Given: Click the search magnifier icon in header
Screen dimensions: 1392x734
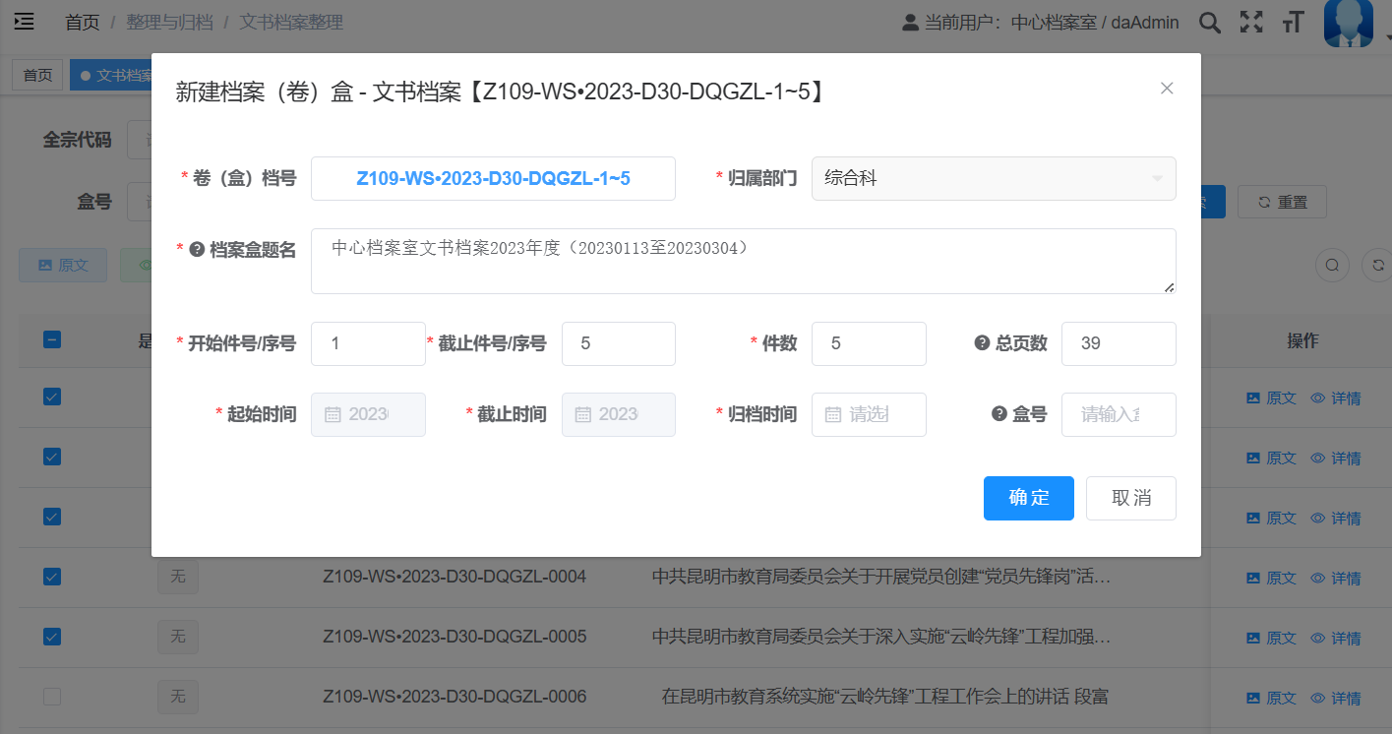Looking at the screenshot, I should 1209,23.
